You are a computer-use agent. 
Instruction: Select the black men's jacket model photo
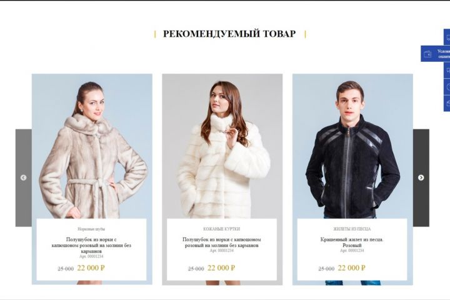[352, 146]
